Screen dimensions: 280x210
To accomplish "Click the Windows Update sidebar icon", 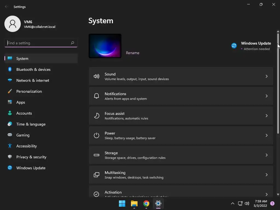I will (10, 168).
